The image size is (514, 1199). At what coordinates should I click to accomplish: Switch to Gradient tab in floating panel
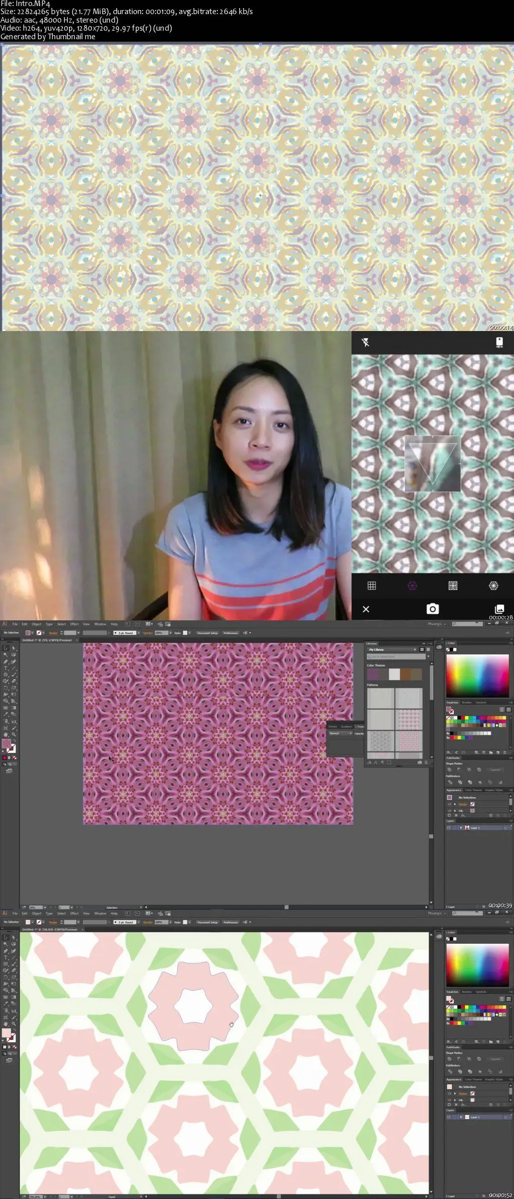coord(346,726)
